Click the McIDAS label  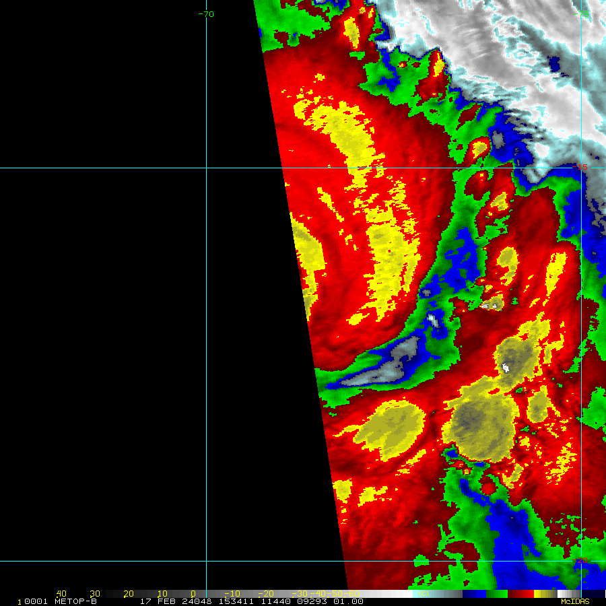575,601
